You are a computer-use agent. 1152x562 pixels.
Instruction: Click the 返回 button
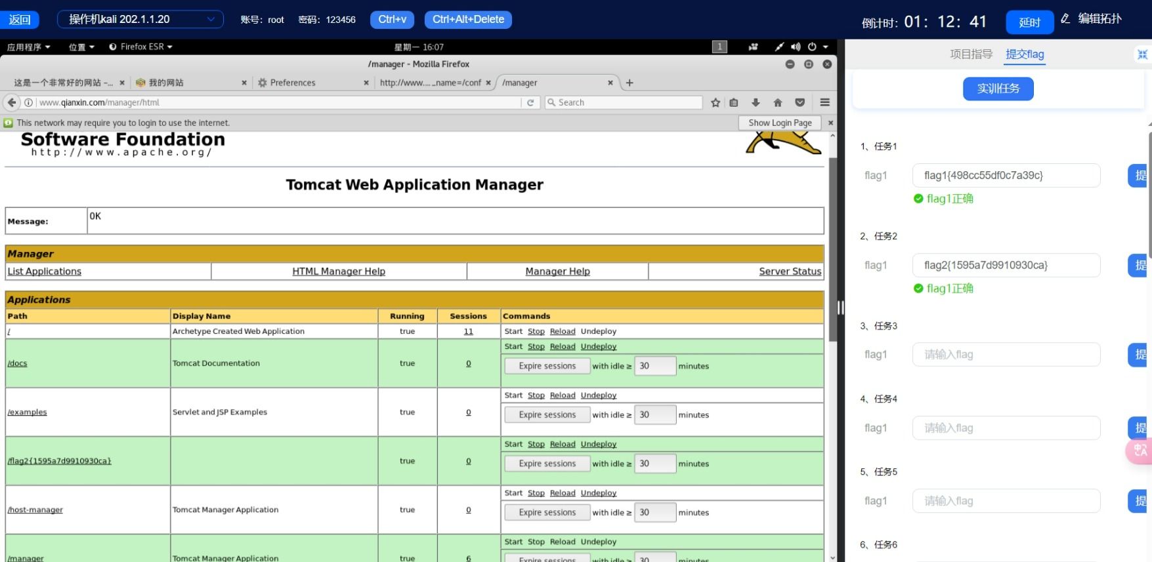(20, 20)
